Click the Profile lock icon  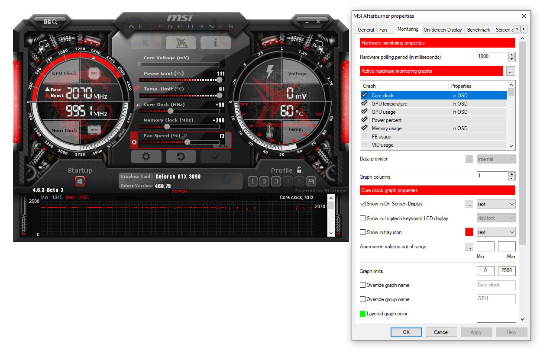pos(299,170)
